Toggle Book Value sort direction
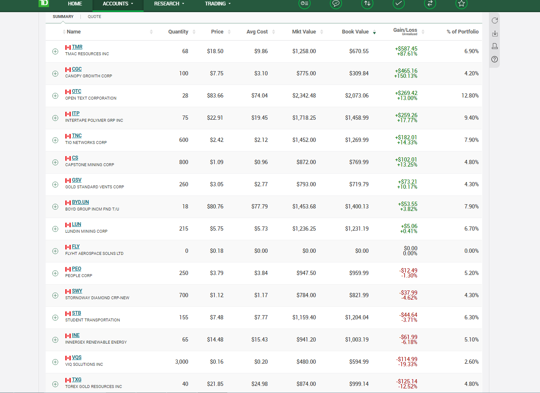The image size is (540, 393). coord(374,31)
